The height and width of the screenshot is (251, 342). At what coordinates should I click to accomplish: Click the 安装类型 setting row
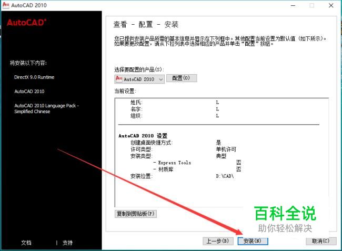178,156
